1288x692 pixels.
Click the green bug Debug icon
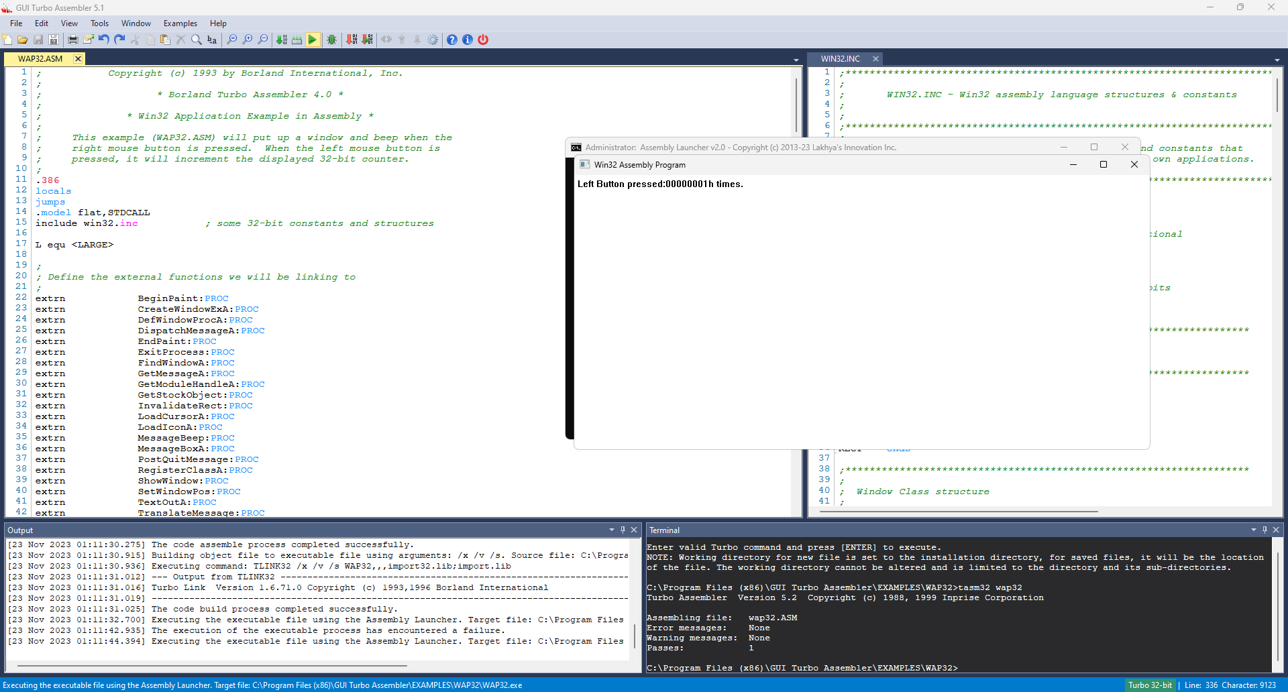tap(332, 40)
